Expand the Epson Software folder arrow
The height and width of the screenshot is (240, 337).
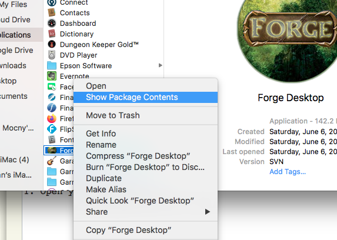pyautogui.click(x=160, y=65)
